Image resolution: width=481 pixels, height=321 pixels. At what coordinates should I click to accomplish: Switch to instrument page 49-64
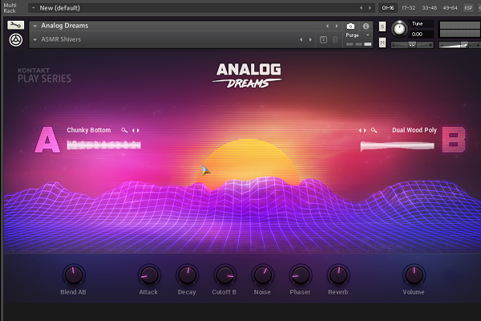pyautogui.click(x=450, y=8)
